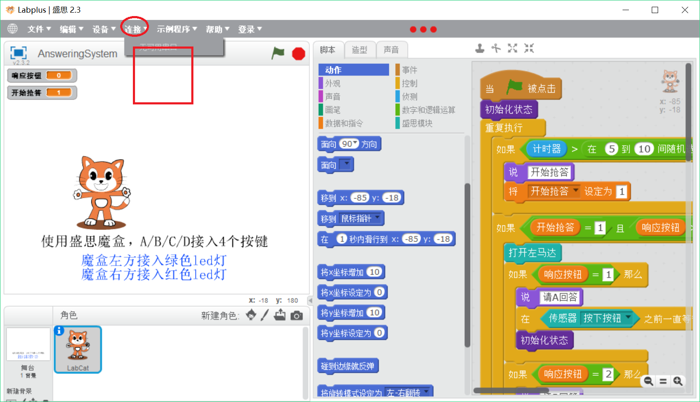Click the 碰到边缘就反弹 block
700x402 pixels.
point(347,366)
